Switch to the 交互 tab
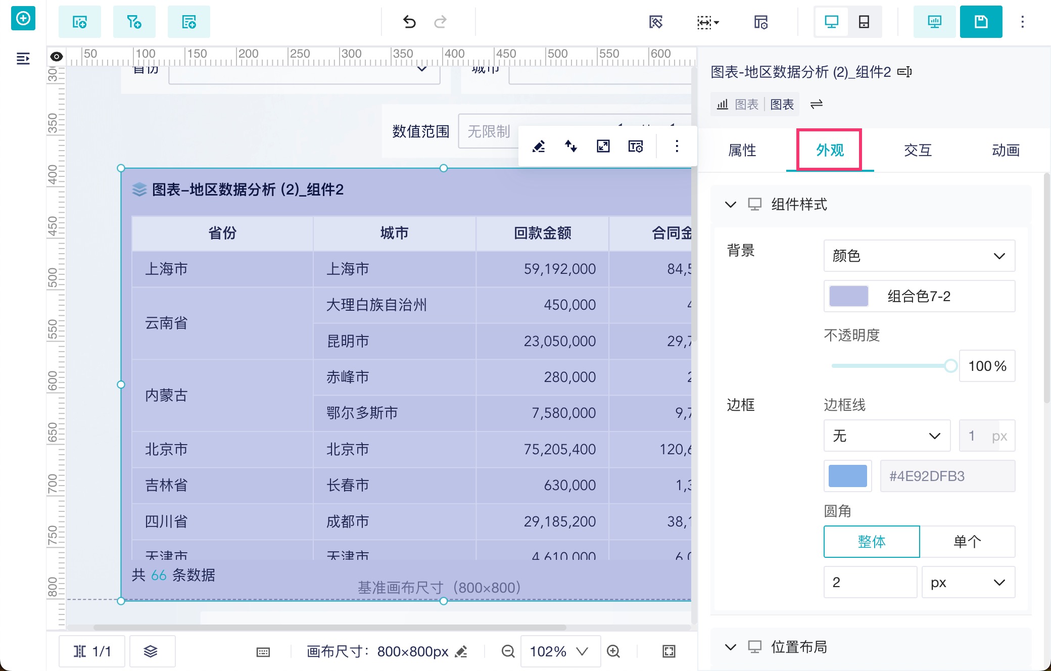 point(918,150)
